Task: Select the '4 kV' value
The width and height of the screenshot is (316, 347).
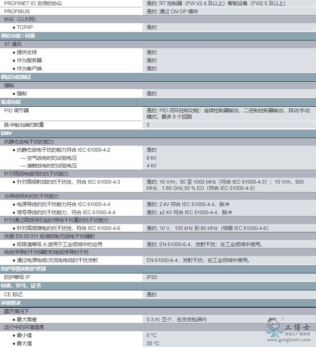Action: pyautogui.click(x=151, y=166)
